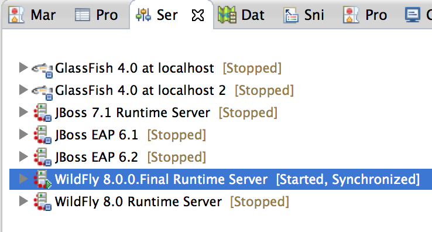Image resolution: width=432 pixels, height=232 pixels.
Task: Switch to the Dat (Data Source) tab
Action: pos(241,15)
